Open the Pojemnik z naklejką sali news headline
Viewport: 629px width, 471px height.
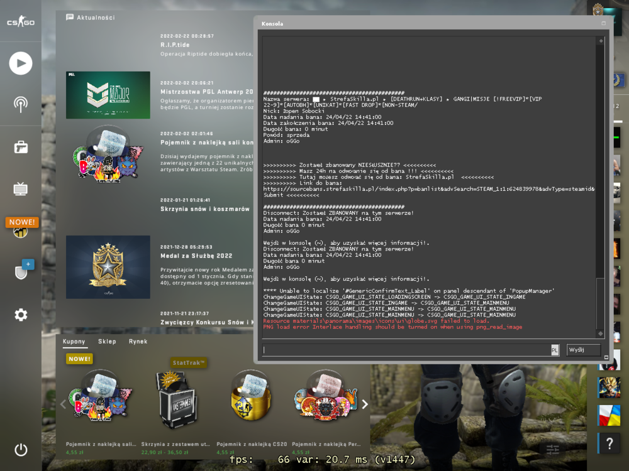(206, 143)
